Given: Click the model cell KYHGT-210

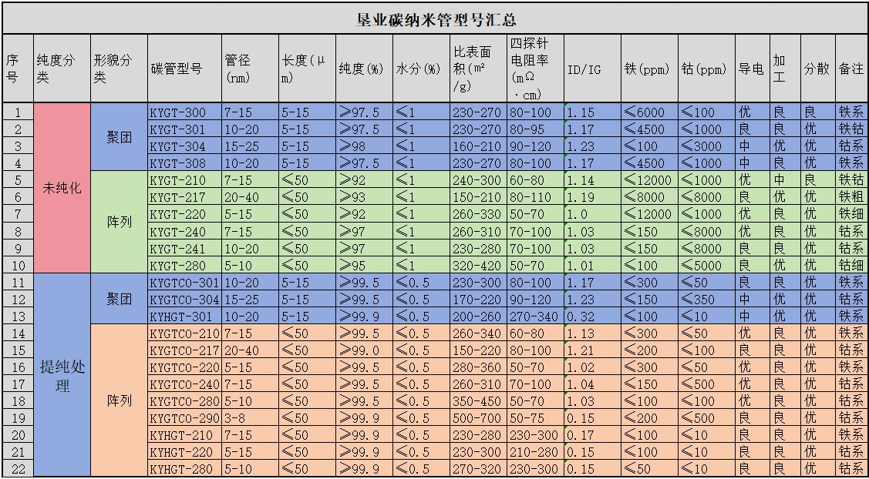Looking at the screenshot, I should (184, 435).
